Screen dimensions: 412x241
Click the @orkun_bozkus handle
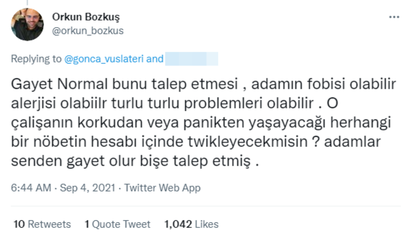pyautogui.click(x=88, y=31)
